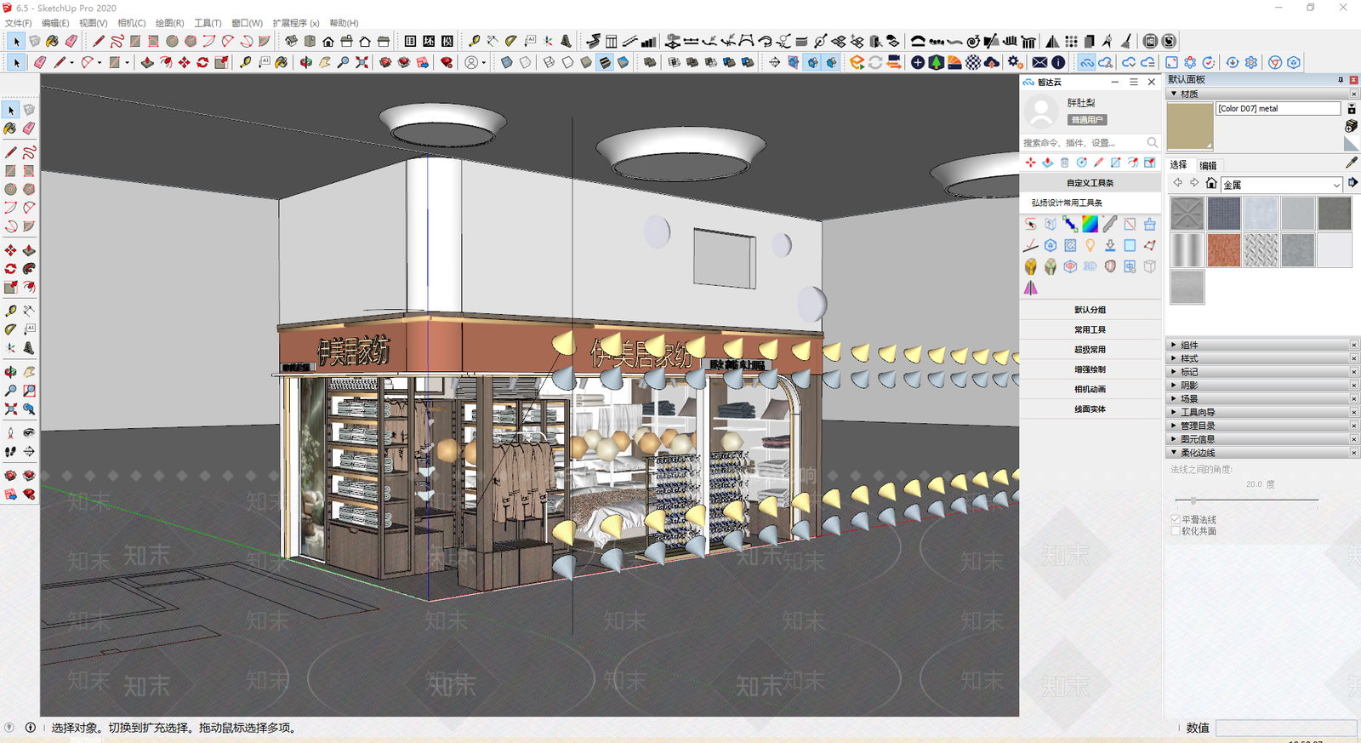Click the magnifier search icon in 智达云
This screenshot has height=743, width=1361.
pyautogui.click(x=1152, y=142)
